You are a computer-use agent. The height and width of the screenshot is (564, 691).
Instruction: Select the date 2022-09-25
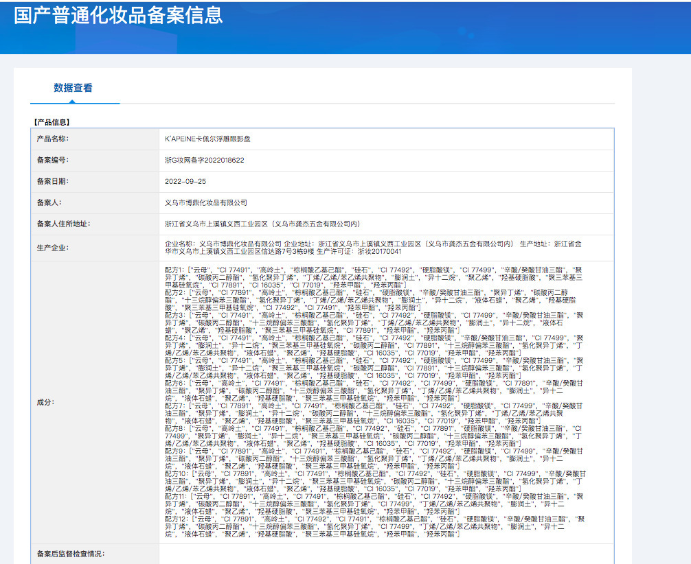[x=185, y=181]
